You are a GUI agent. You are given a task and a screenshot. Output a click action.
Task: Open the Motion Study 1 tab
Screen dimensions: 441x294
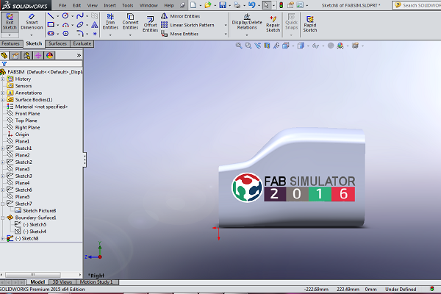(x=96, y=282)
